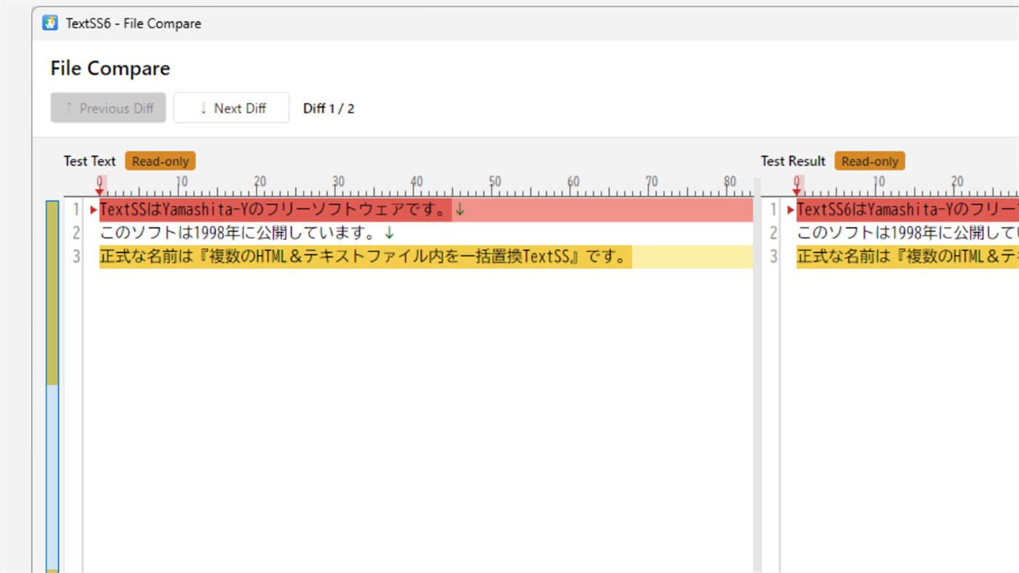Select line 1 'TextSSはYamashita-Y' in Test Text
The image size is (1019, 573).
(426, 210)
